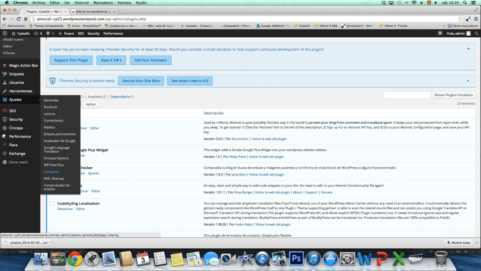
Task: Open Donate link for Code Snippets
Action: pos(326,192)
